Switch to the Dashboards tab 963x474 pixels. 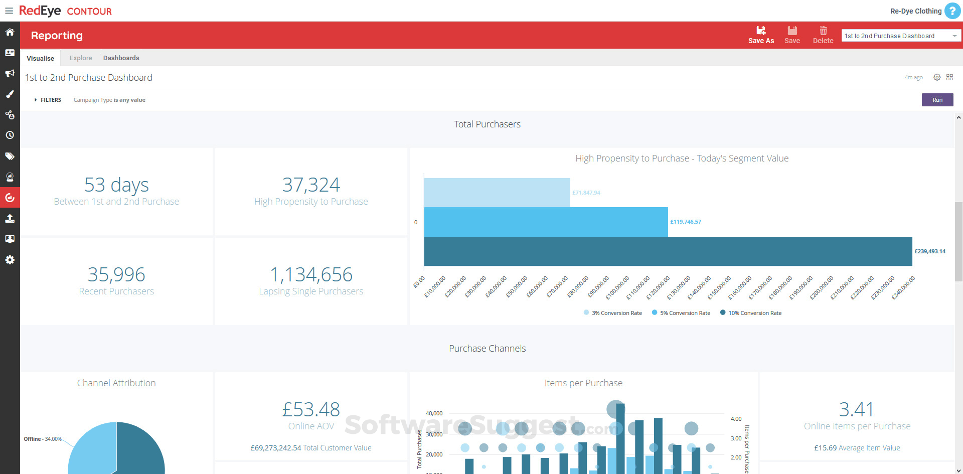121,58
